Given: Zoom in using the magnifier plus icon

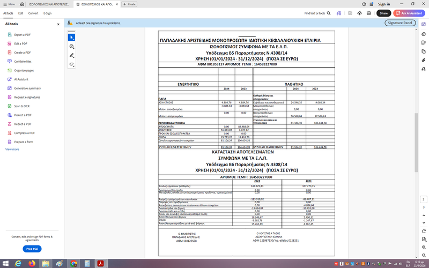Looking at the screenshot, I should pyautogui.click(x=424, y=248).
